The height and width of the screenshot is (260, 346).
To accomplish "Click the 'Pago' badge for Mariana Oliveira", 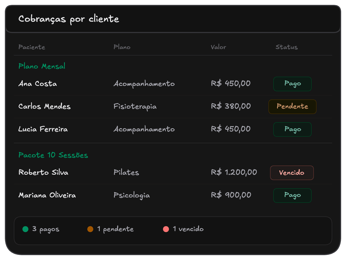I will click(292, 195).
